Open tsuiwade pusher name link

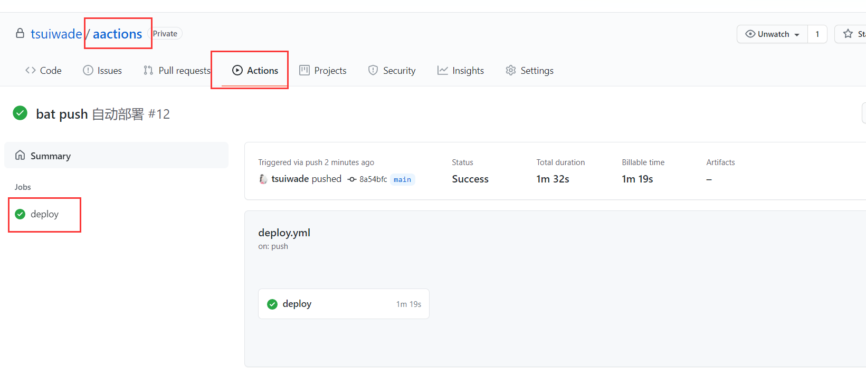tap(290, 179)
